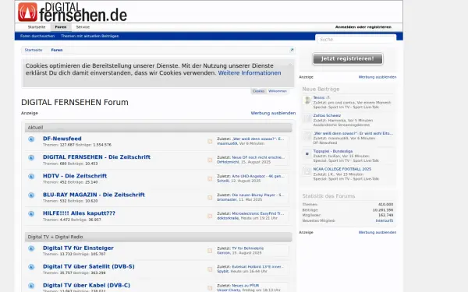Open the Tippspiel - Bundesliga thread
The image size is (468, 292).
[333, 151]
